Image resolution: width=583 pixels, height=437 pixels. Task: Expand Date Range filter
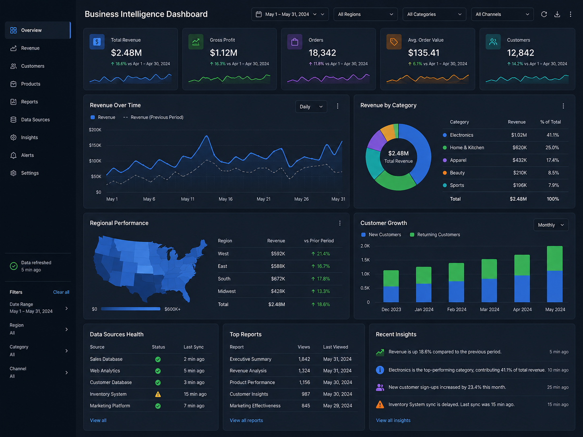coord(39,308)
